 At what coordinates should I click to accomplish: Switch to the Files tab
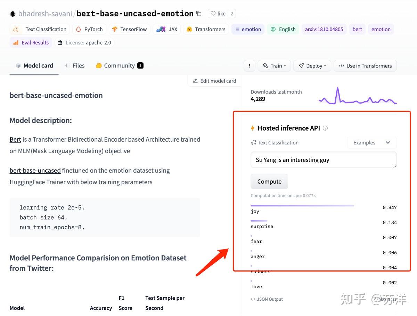74,65
